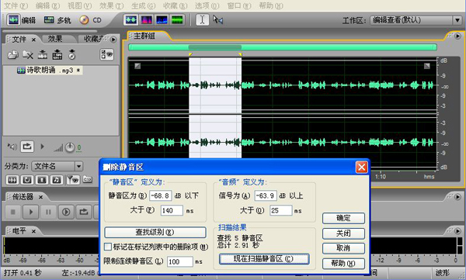
Task: Close the 传送器 panel tab with its x
Action: (40, 197)
